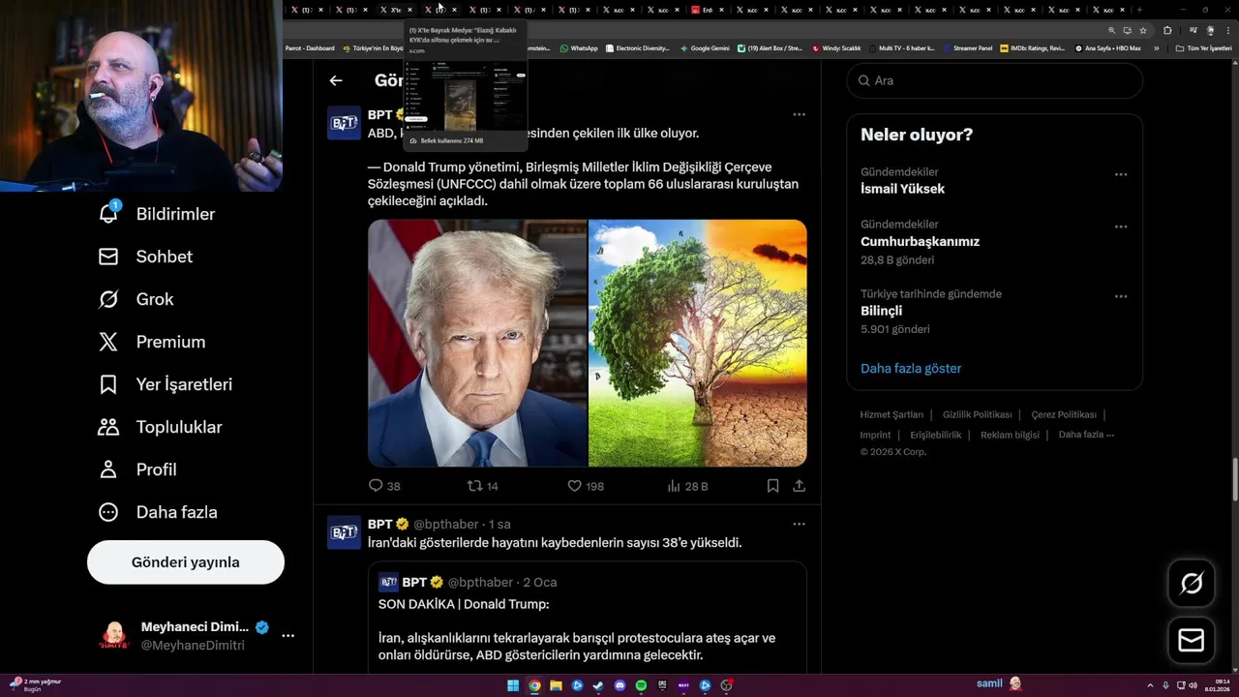
Task: Open the @bpthaber handle on the Iran post
Action: tap(446, 524)
